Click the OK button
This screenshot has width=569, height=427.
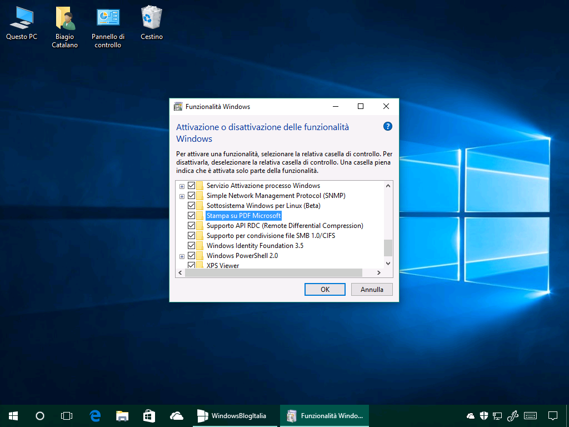325,289
